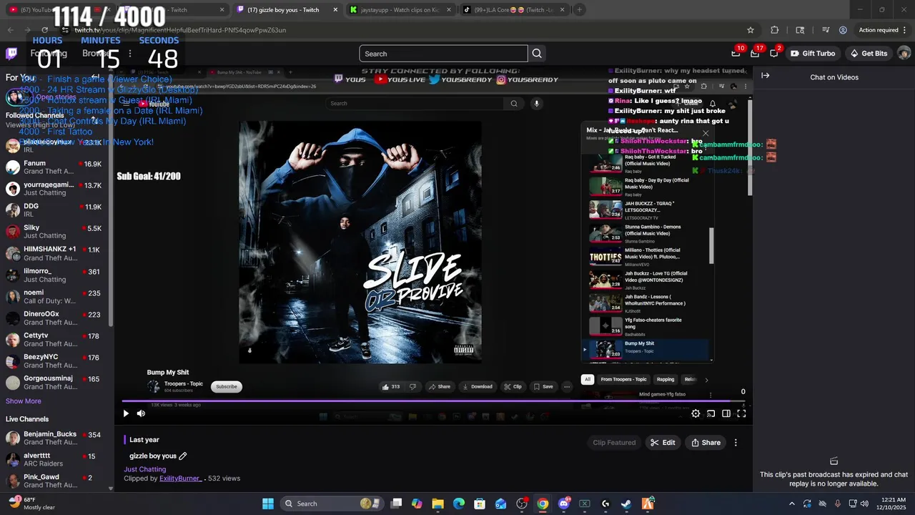
Task: Open Twitch home via logo icon
Action: pyautogui.click(x=11, y=54)
